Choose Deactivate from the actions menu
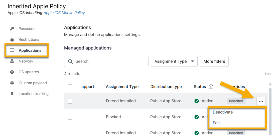 click(x=223, y=112)
